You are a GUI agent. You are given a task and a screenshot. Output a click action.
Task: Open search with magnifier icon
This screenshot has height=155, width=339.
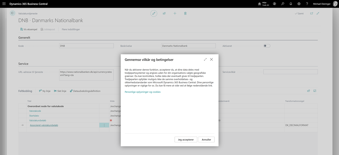pyautogui.click(x=283, y=4)
